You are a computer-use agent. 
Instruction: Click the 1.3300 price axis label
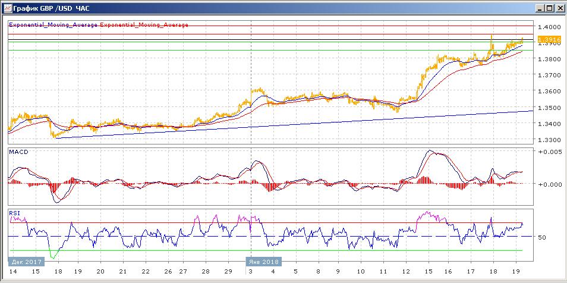[x=549, y=140]
